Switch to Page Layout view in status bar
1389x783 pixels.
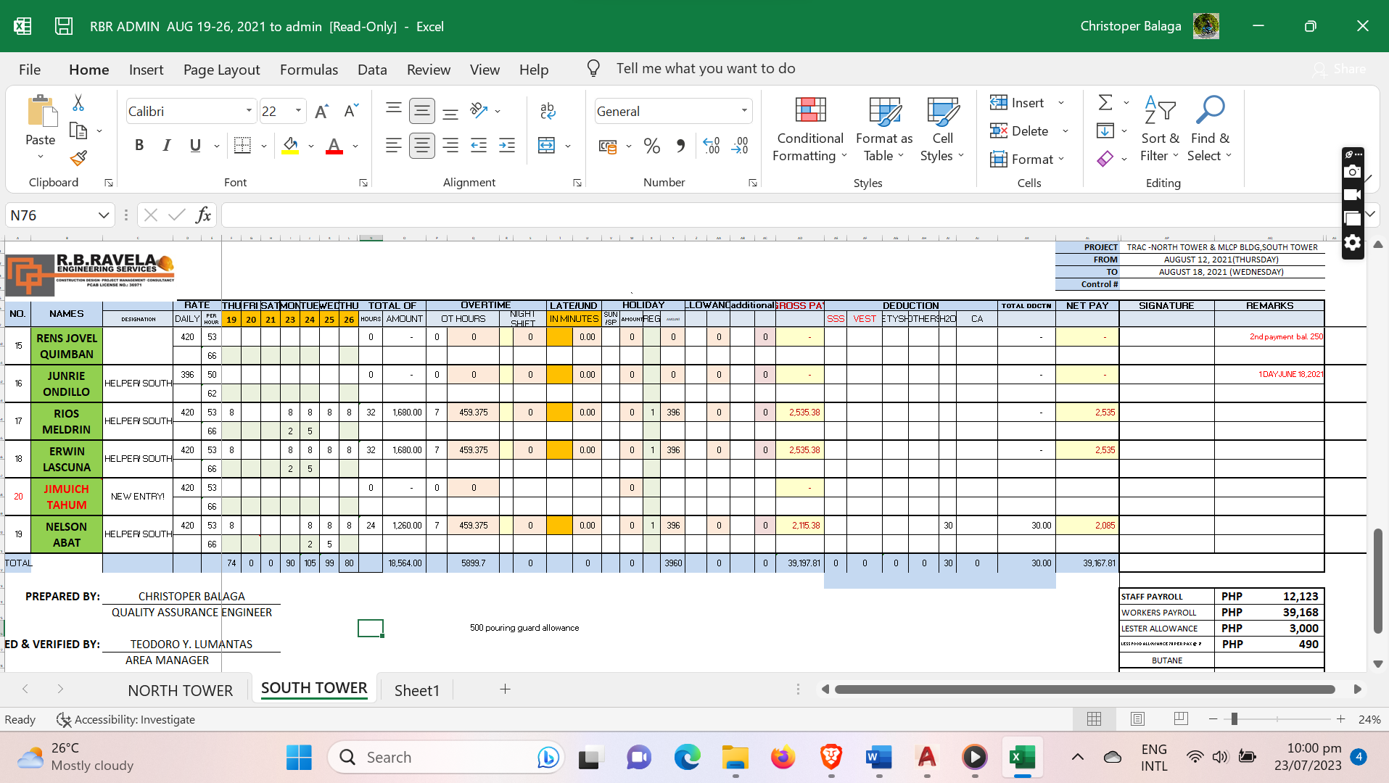point(1137,718)
